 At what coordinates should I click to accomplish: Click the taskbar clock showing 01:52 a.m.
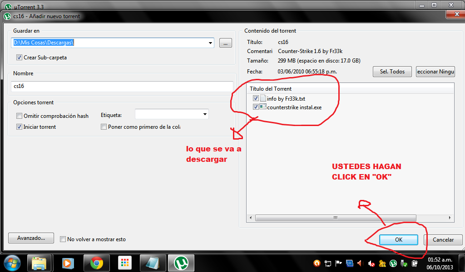click(x=440, y=263)
